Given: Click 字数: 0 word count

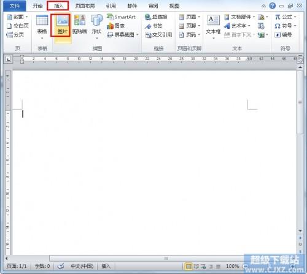Looking at the screenshot, I should click(x=42, y=266).
